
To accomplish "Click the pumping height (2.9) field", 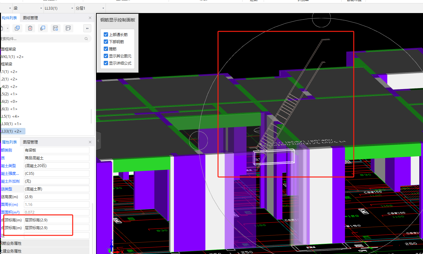I will 57,197.
